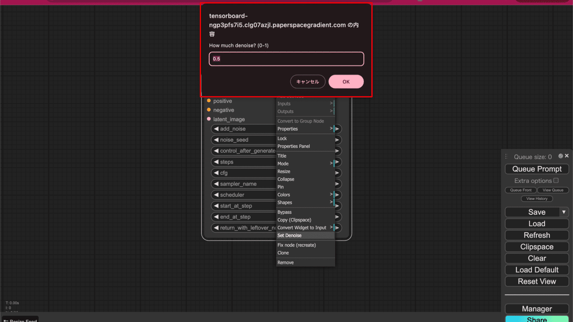Click the orange positive input socket

tap(209, 101)
